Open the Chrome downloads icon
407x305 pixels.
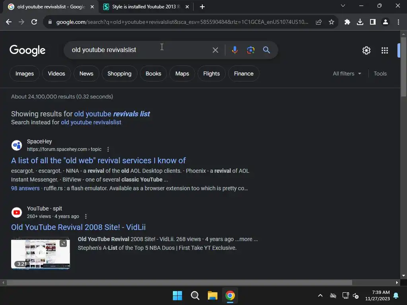[x=360, y=22]
